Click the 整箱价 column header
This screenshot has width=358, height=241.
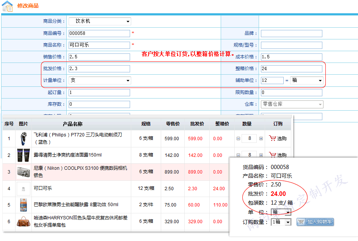coord(222,124)
